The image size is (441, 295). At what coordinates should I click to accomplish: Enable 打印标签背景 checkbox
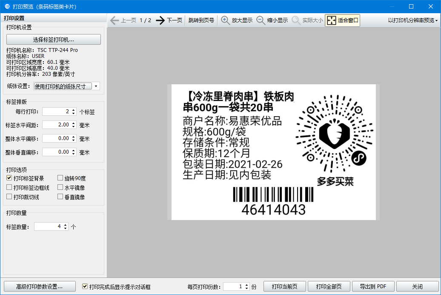(x=9, y=178)
